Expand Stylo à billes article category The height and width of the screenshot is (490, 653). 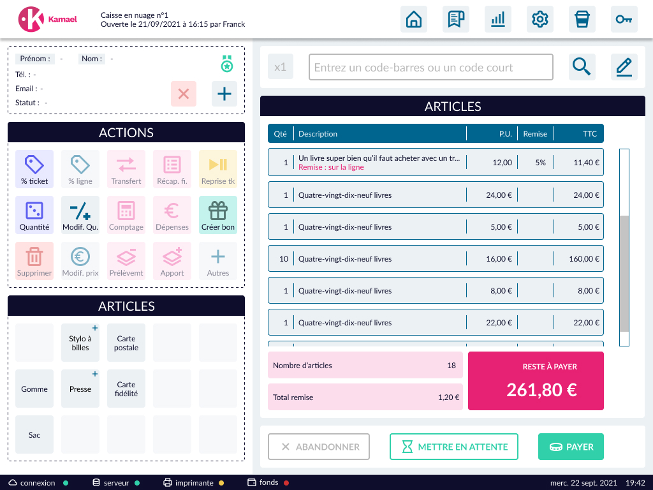coord(80,343)
